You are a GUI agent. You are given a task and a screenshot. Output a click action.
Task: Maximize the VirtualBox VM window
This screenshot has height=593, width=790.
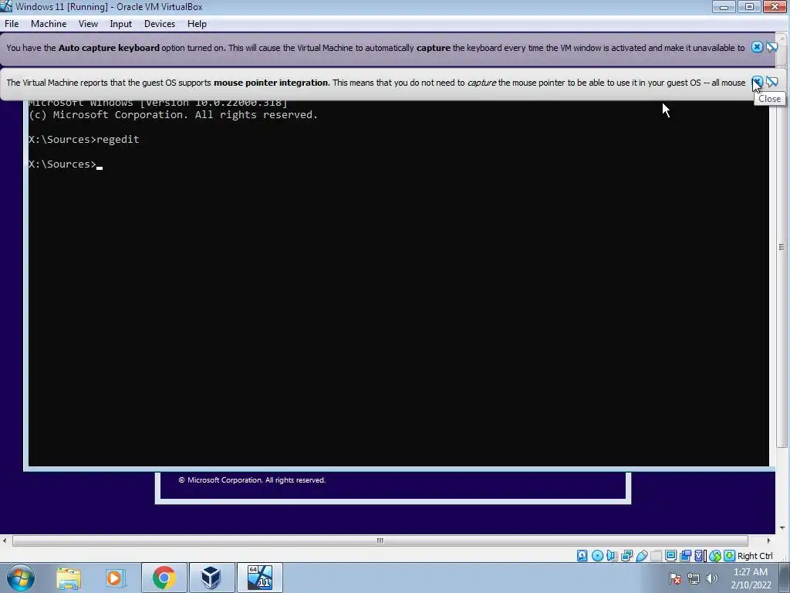click(749, 6)
